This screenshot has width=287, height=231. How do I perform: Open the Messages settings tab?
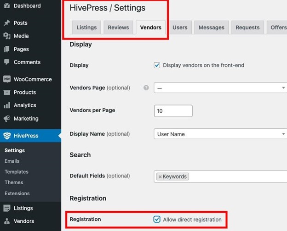(x=211, y=27)
